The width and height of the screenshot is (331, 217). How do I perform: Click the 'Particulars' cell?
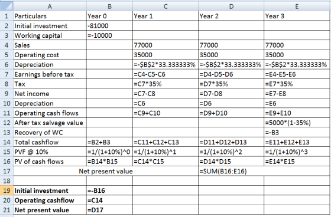(50, 16)
